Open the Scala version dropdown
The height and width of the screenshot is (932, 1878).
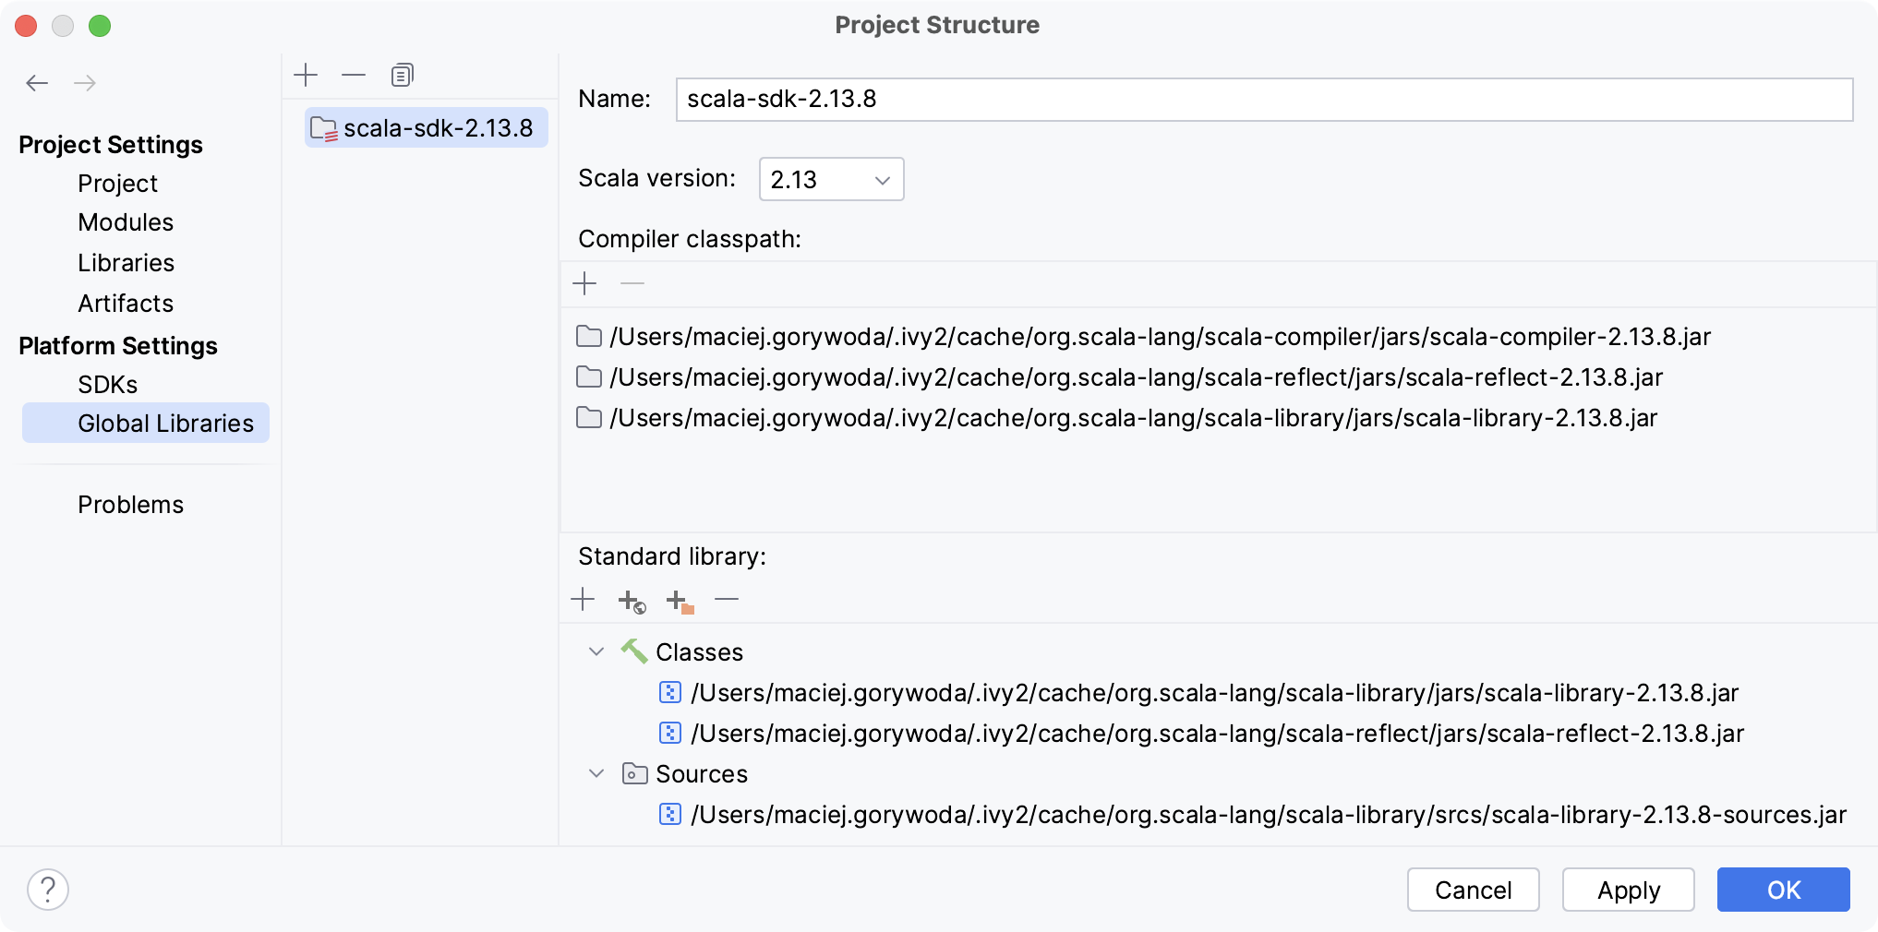tap(829, 179)
